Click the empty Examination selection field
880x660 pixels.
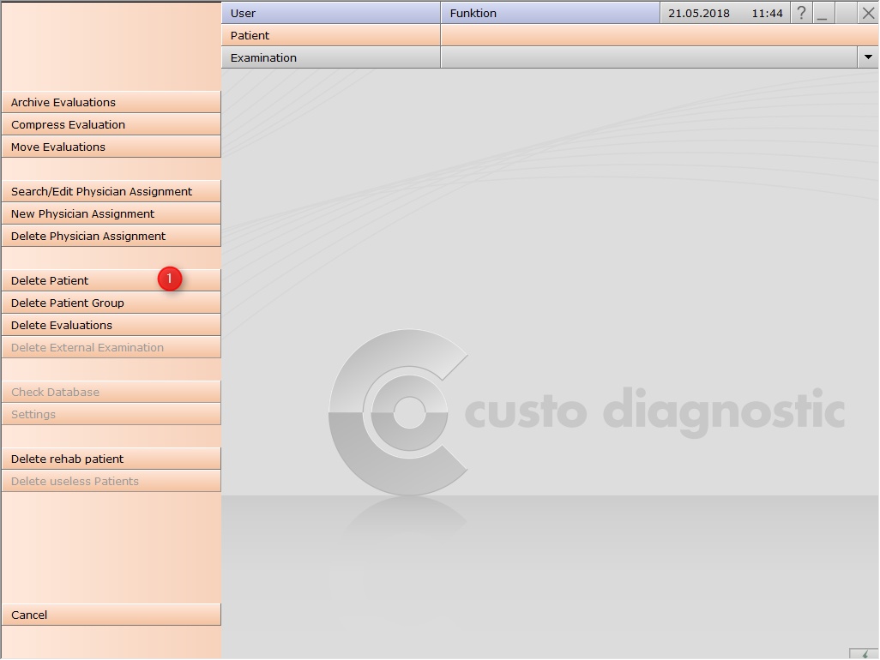pyautogui.click(x=649, y=57)
